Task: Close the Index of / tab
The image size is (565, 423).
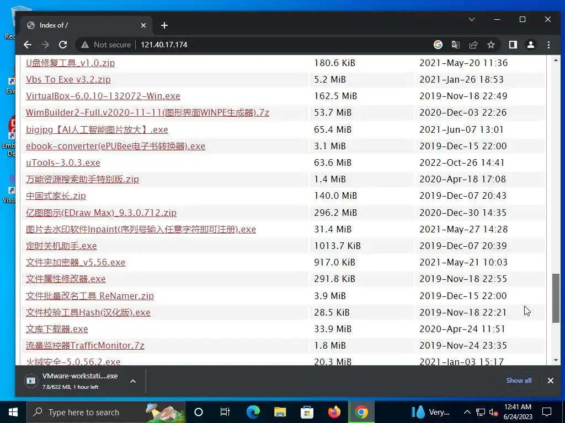Action: click(143, 25)
